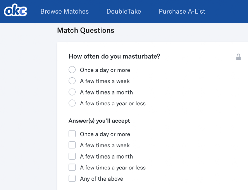Image resolution: width=248 pixels, height=190 pixels.
Task: Open the Purchase A-List link
Action: click(x=182, y=11)
